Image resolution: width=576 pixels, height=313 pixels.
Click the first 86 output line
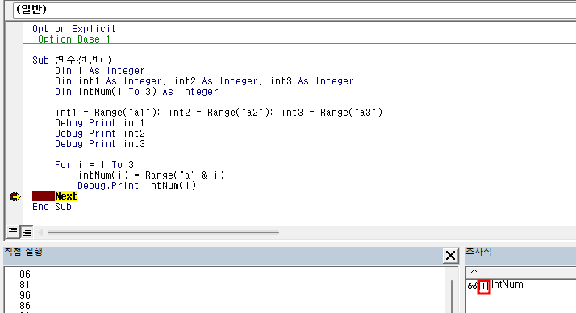tap(25, 274)
